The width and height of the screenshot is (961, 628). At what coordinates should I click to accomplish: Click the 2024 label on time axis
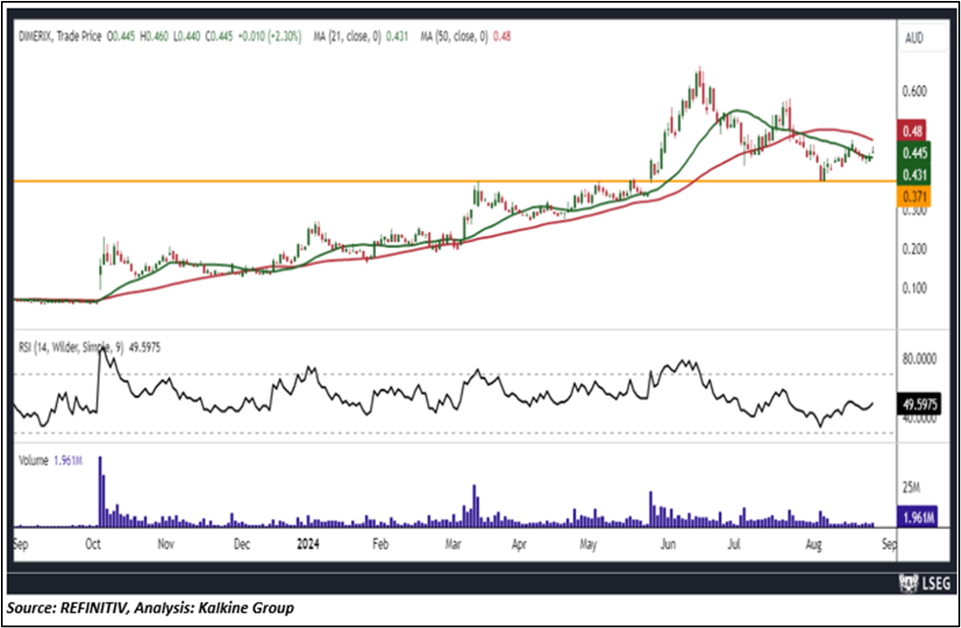click(307, 544)
